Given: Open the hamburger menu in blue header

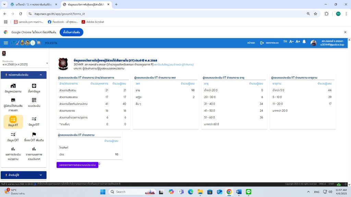Looking at the screenshot, I should click(x=6, y=43).
